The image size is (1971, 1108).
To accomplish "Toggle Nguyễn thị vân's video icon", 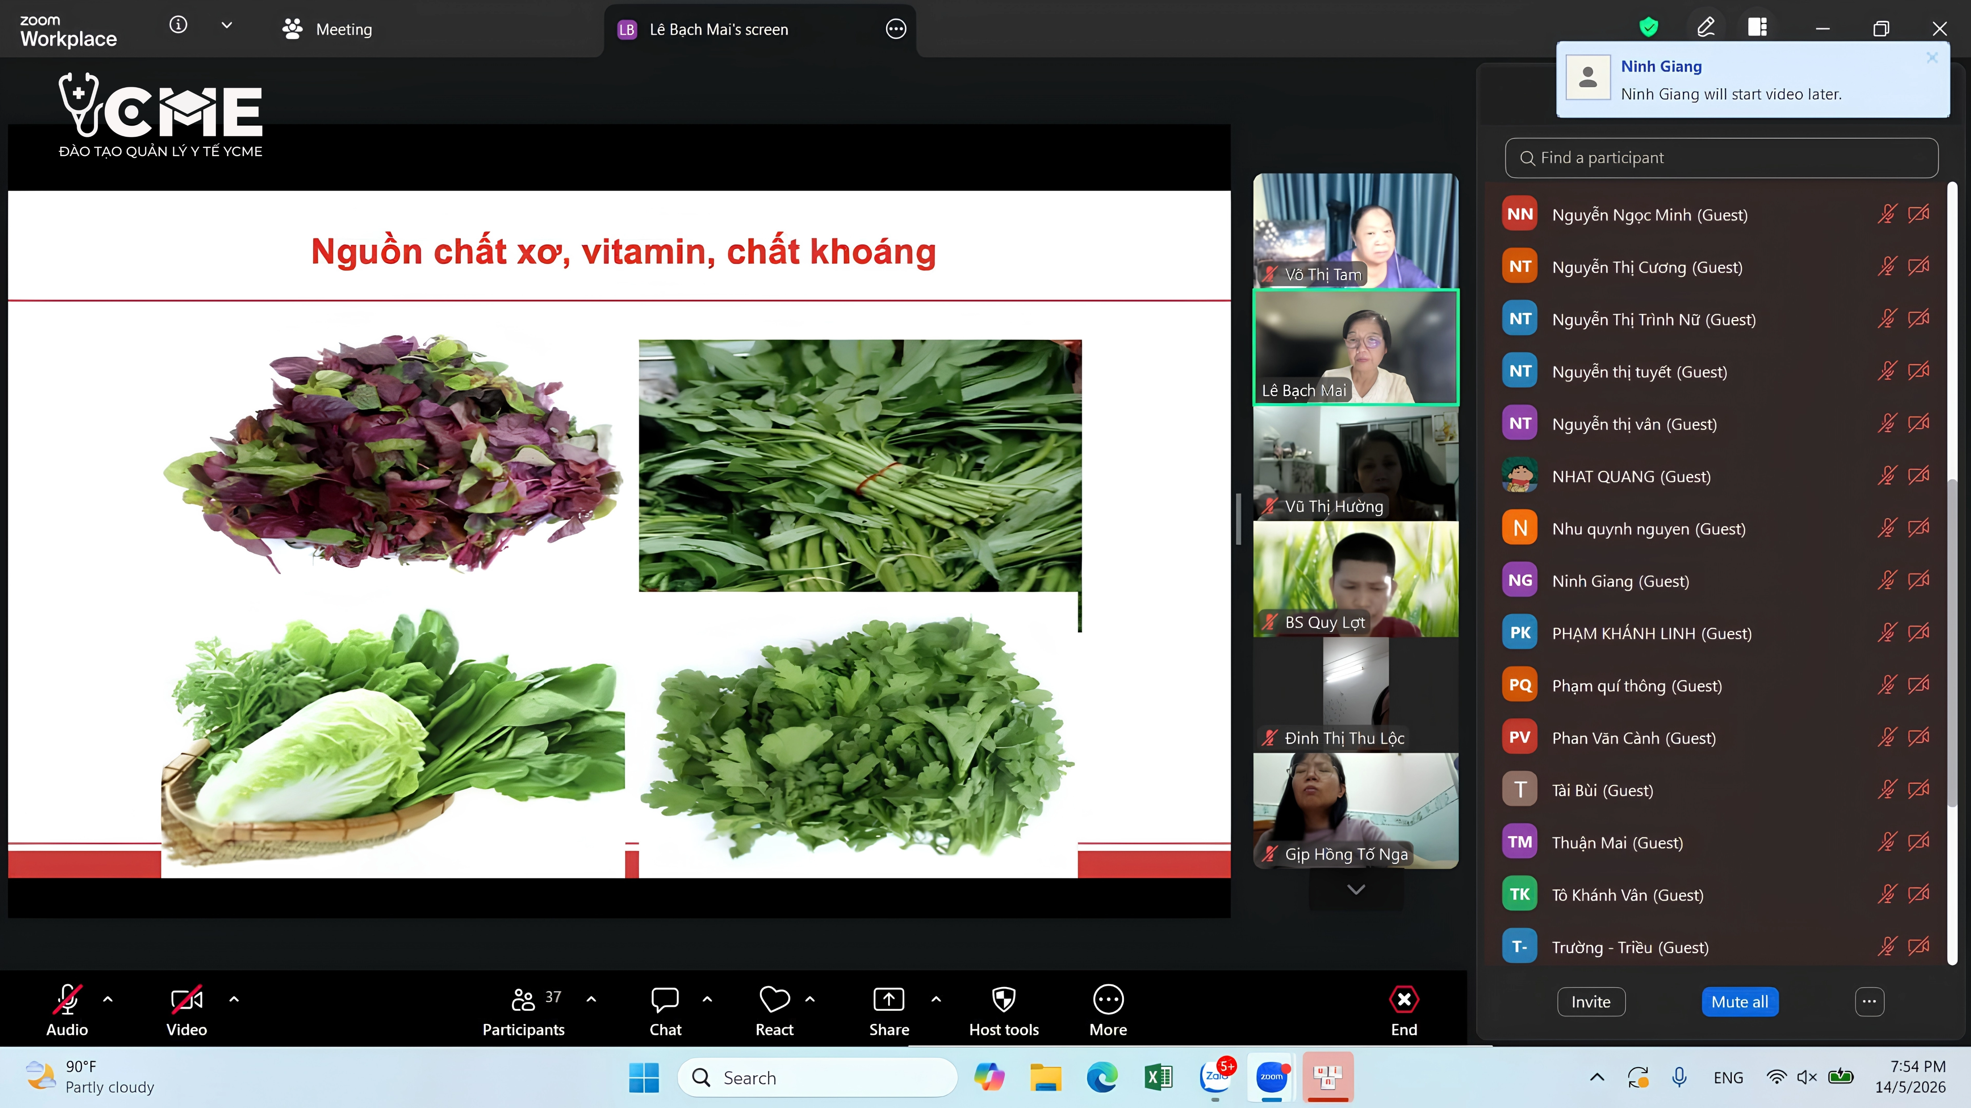I will 1918,424.
